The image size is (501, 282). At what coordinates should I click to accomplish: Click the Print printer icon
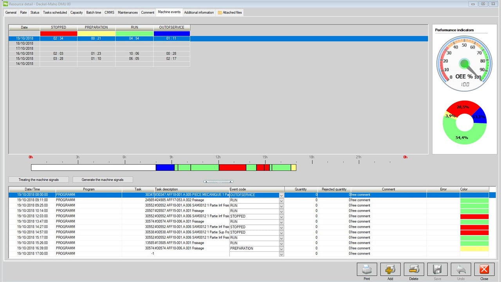[x=367, y=269]
